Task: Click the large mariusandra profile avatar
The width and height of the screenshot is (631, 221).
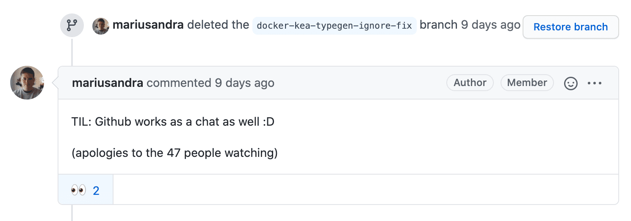Action: pos(27,83)
